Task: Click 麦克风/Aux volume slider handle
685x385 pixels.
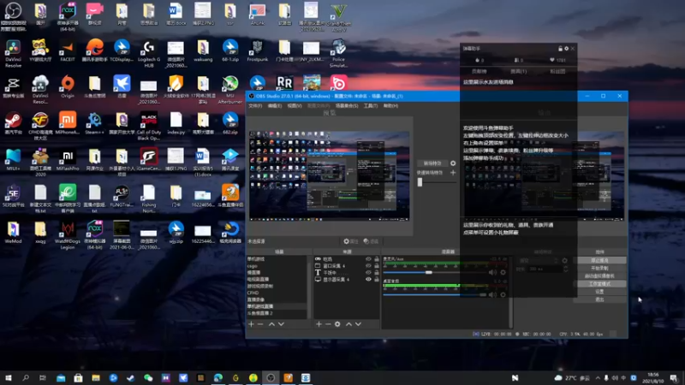Action: click(429, 272)
